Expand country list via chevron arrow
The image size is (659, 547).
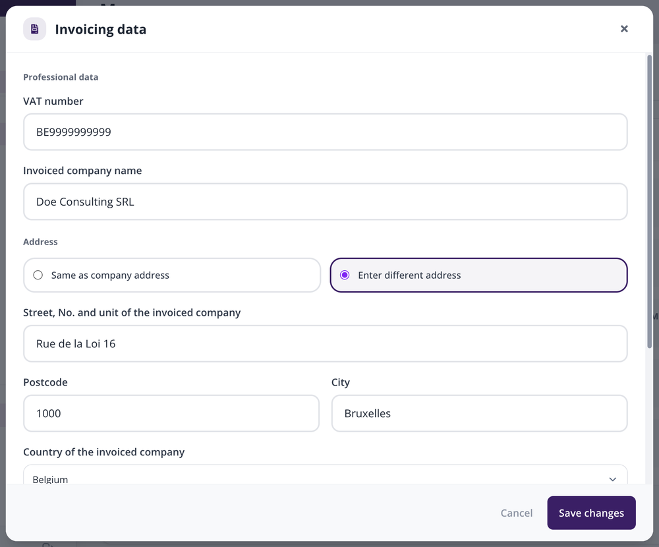(x=612, y=479)
